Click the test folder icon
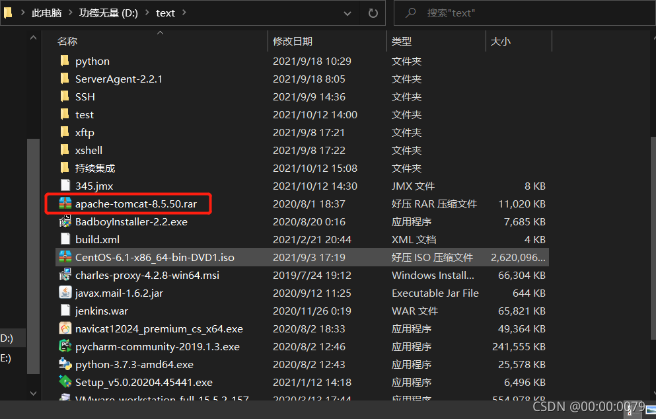Viewport: 656px width, 419px height. click(x=65, y=114)
